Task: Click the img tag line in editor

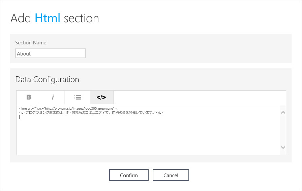Action: (67, 109)
